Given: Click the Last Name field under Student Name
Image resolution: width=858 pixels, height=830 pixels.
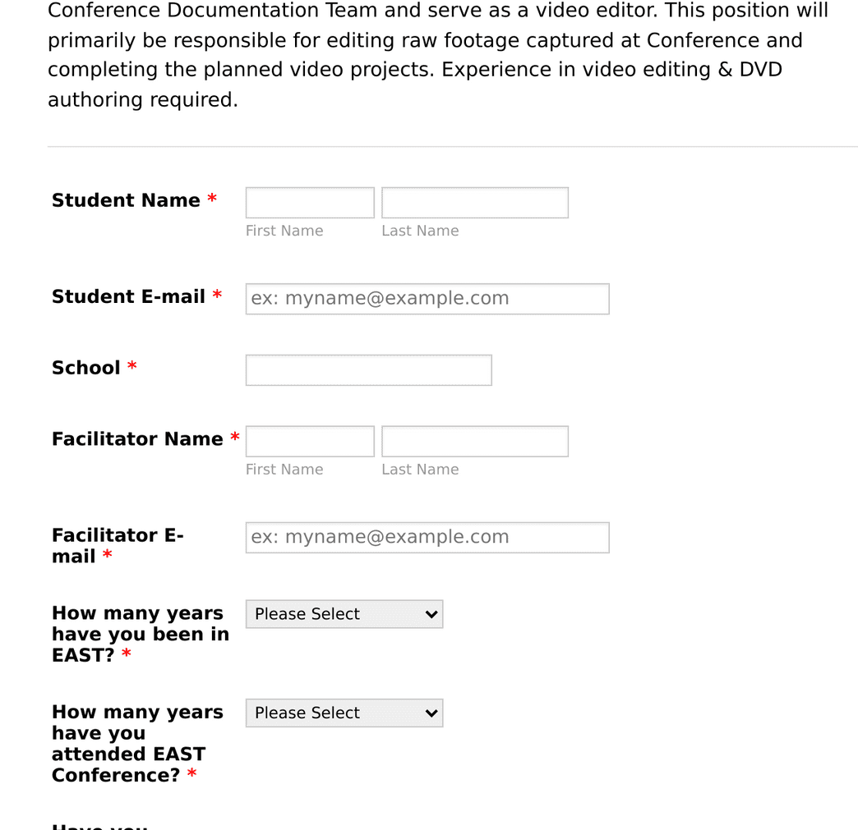Looking at the screenshot, I should coord(474,202).
